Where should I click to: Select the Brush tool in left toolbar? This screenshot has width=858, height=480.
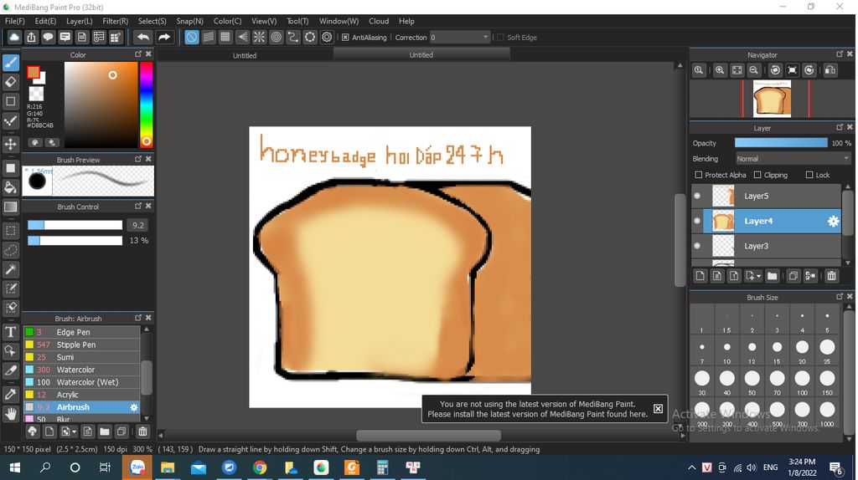[10, 63]
